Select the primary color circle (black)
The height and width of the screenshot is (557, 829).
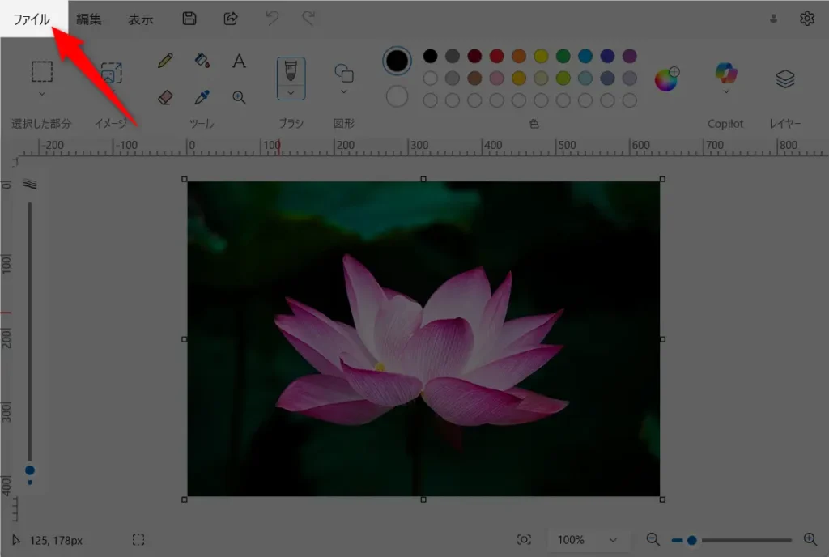coord(397,61)
